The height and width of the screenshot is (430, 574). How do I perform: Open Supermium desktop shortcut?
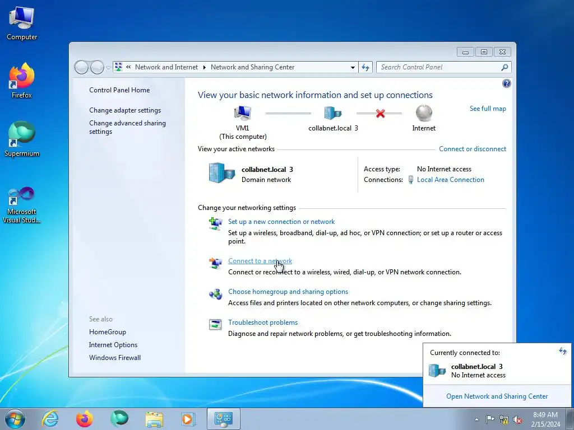(22, 139)
